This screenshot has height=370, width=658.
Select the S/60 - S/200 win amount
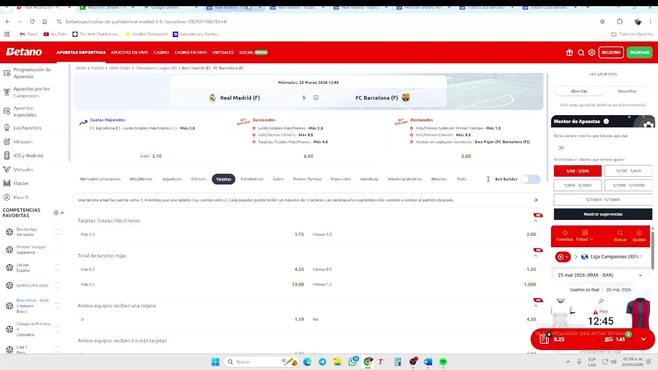tap(577, 171)
